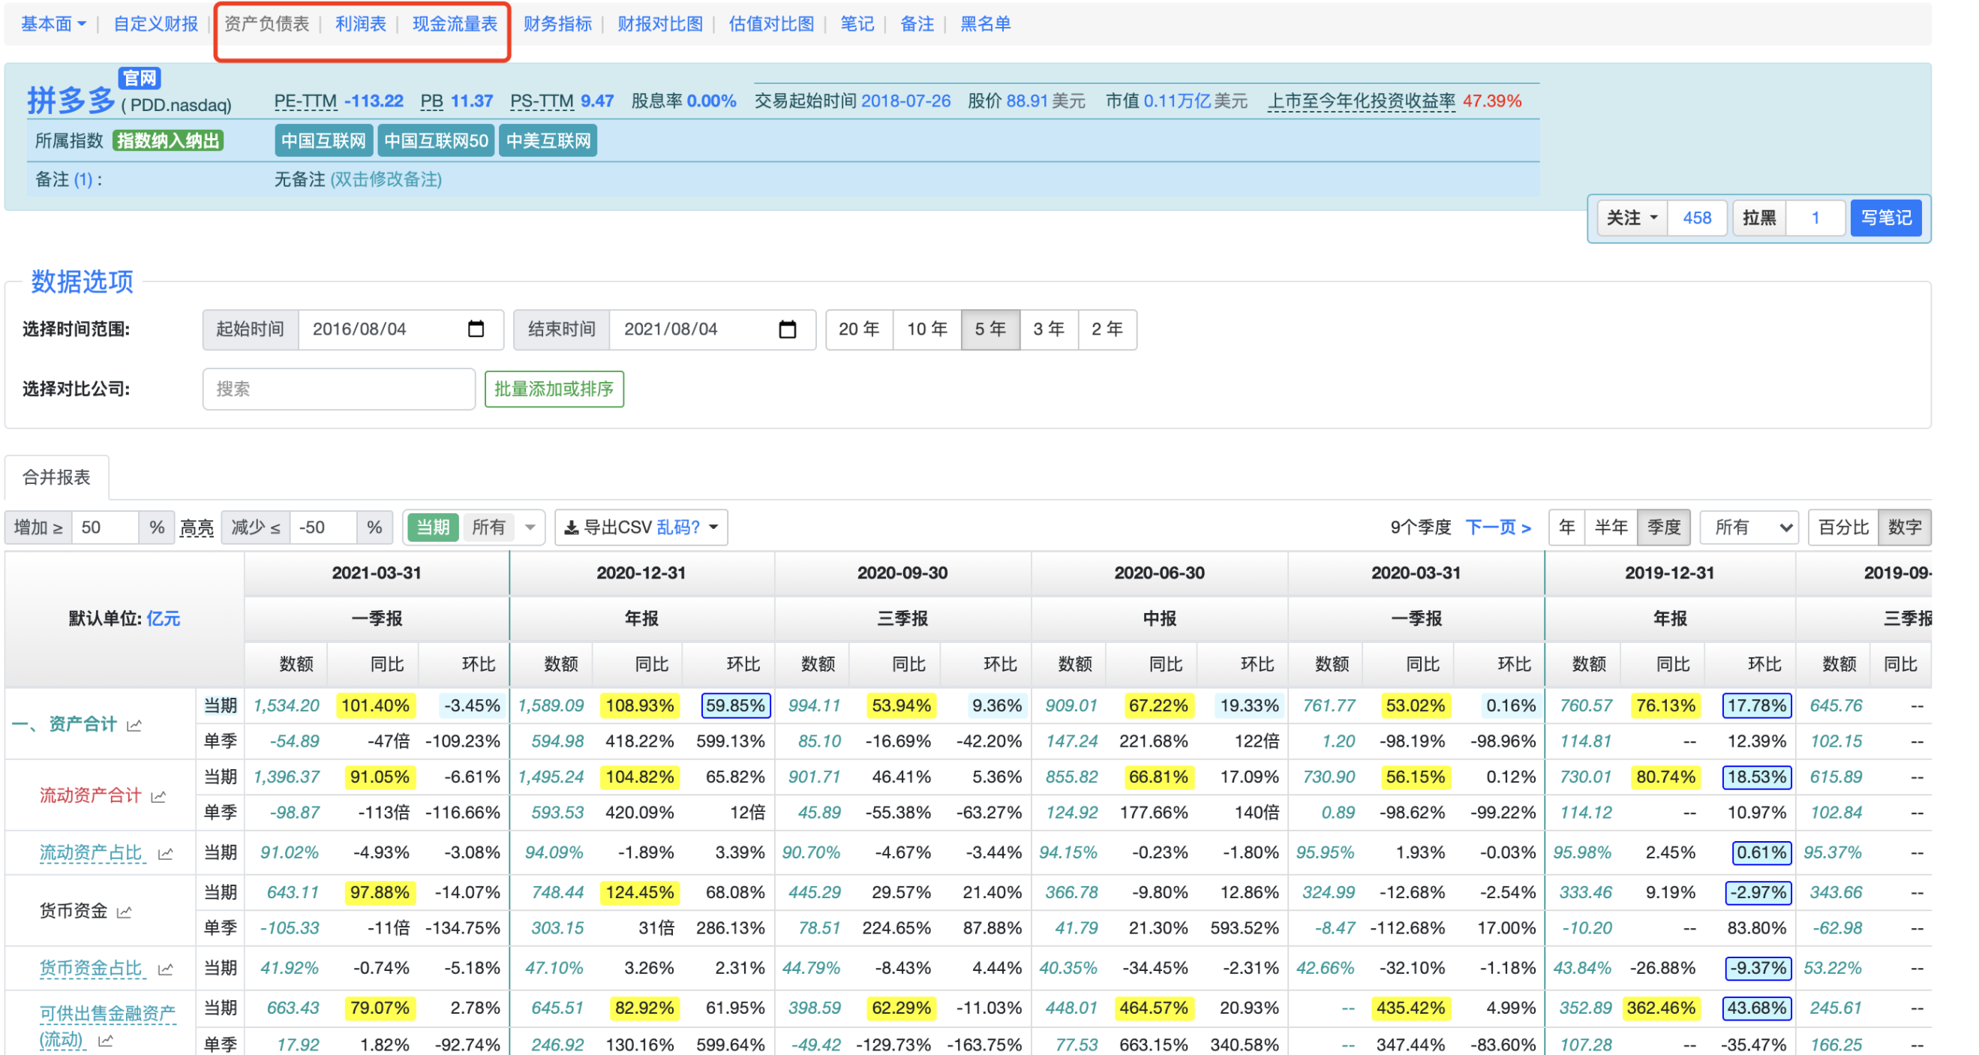Expand the 关注 dropdown

pos(1631,218)
